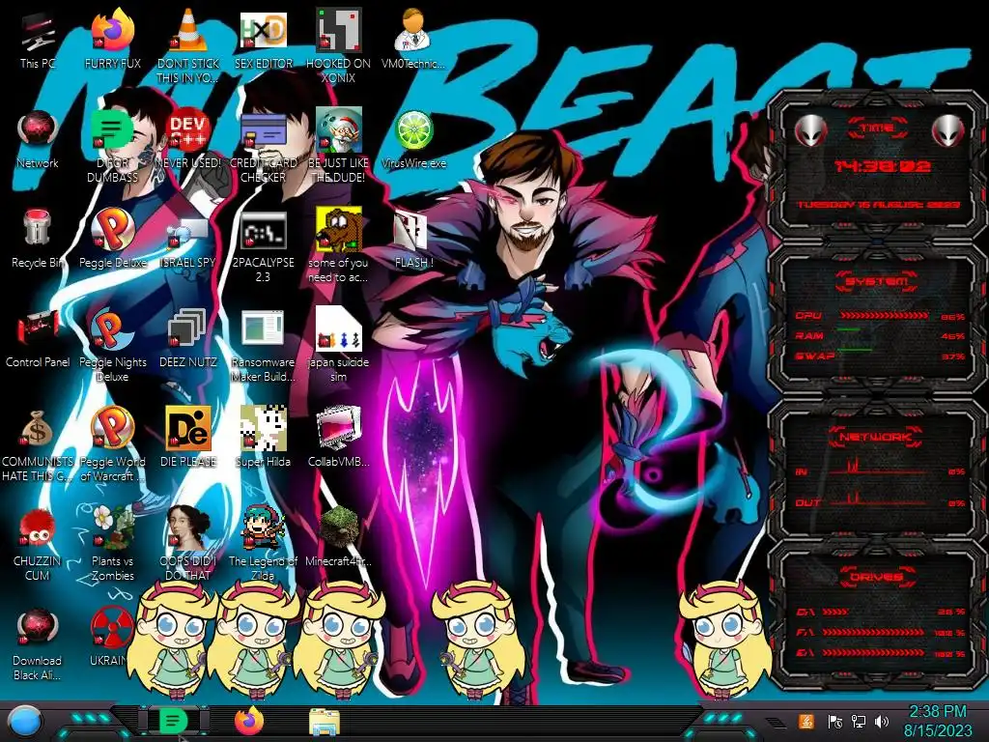The width and height of the screenshot is (989, 742).
Task: Click the NETWORK gadget header
Action: 877,437
